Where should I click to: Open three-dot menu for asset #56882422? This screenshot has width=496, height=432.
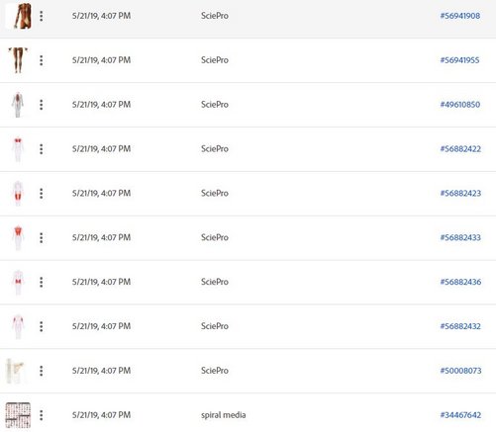42,149
